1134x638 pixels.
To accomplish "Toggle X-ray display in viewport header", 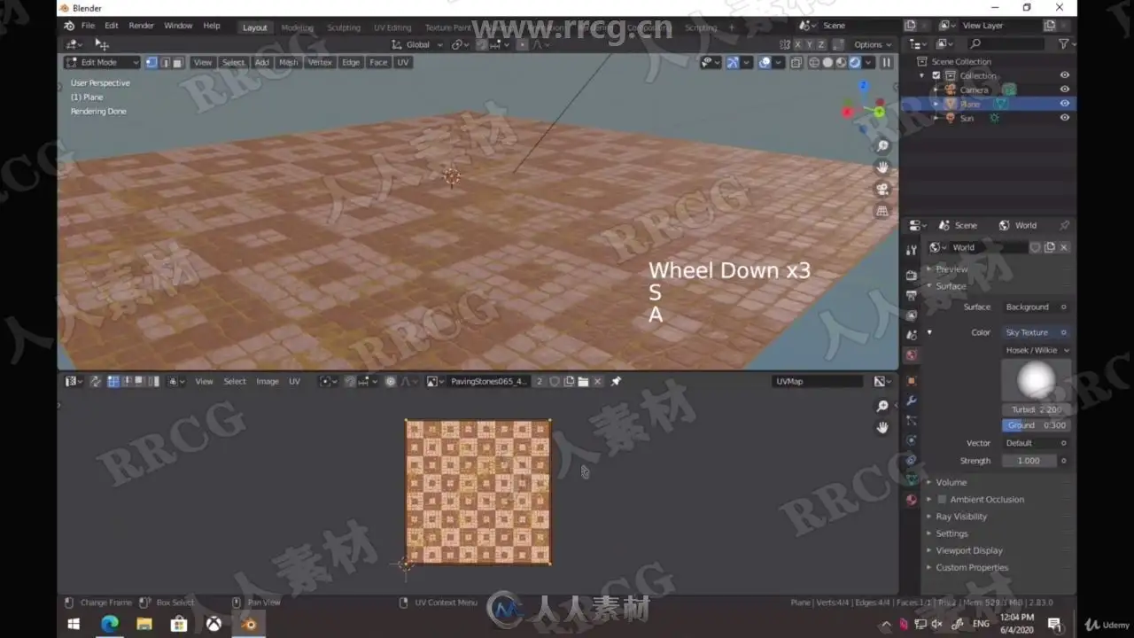I will click(x=796, y=63).
